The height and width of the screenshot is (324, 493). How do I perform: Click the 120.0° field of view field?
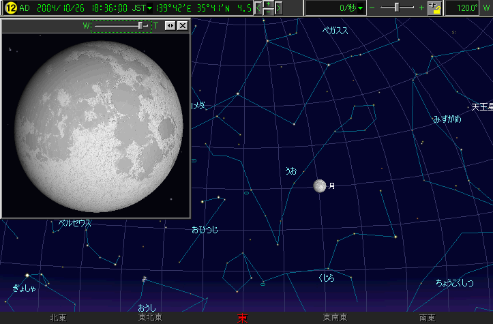(467, 8)
